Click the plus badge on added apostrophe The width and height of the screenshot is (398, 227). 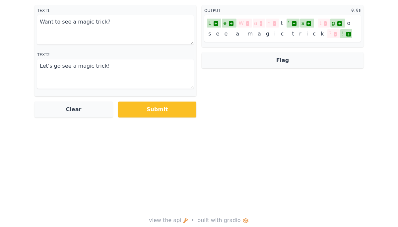[294, 24]
